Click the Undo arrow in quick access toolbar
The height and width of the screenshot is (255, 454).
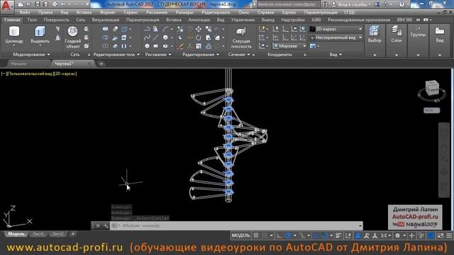[x=63, y=4]
